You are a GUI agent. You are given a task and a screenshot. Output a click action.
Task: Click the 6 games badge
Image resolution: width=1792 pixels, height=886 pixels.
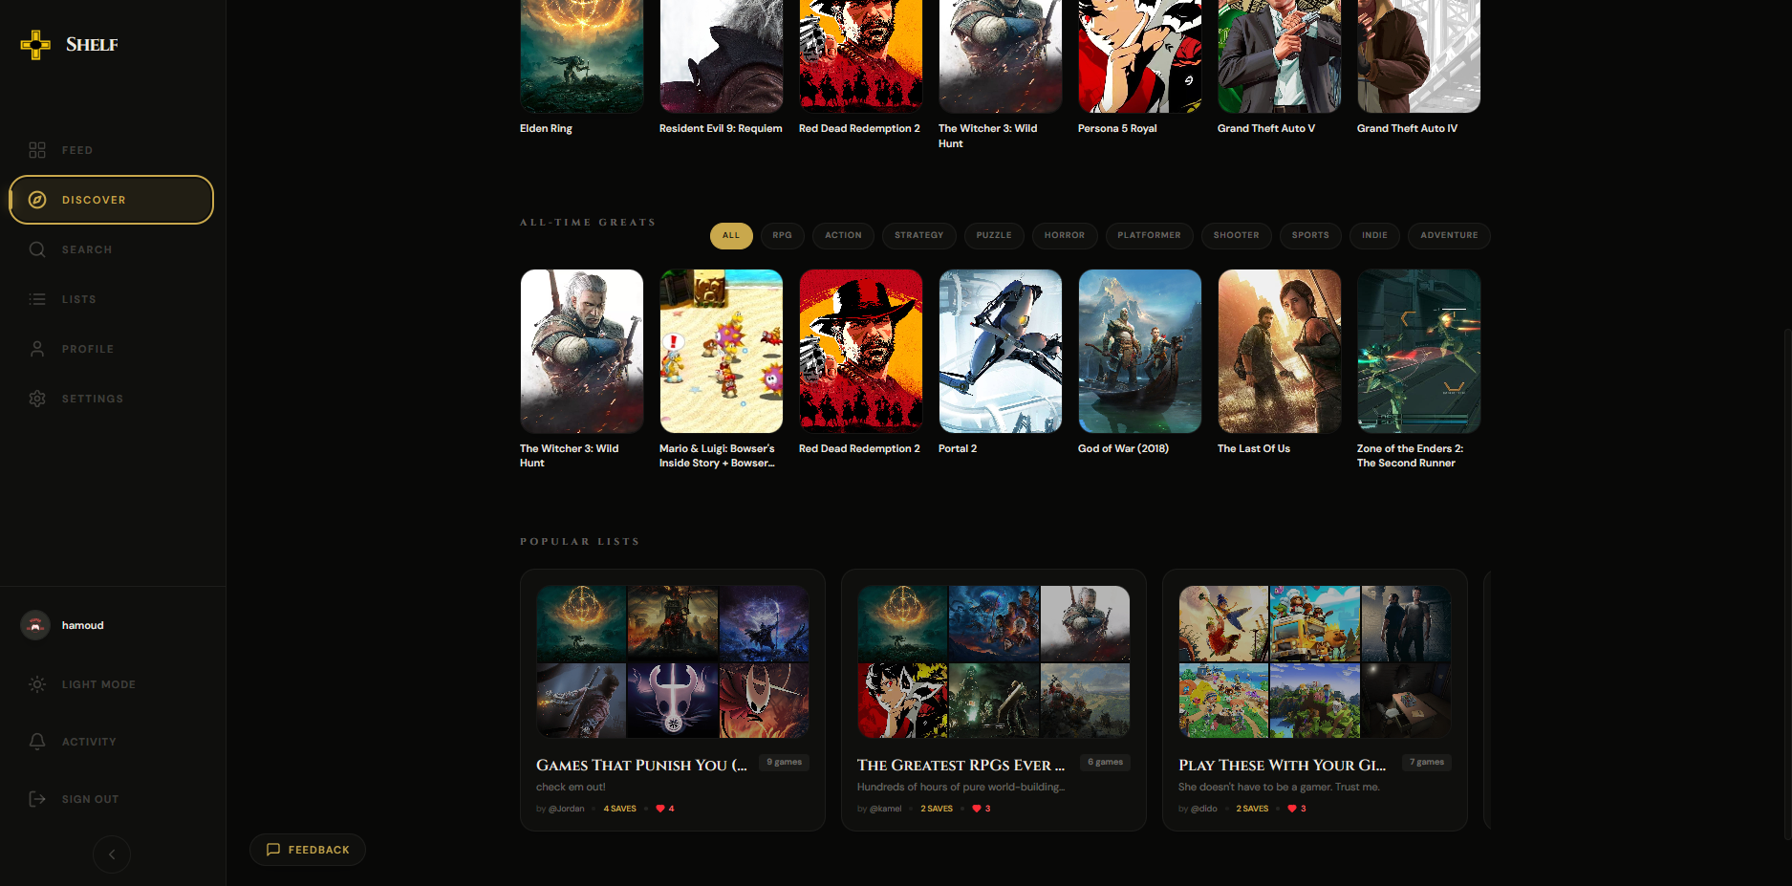(x=1106, y=763)
